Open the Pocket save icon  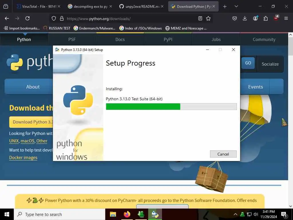235,18
